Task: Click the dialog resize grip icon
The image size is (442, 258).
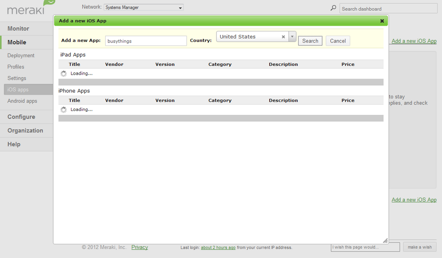Action: pyautogui.click(x=385, y=240)
